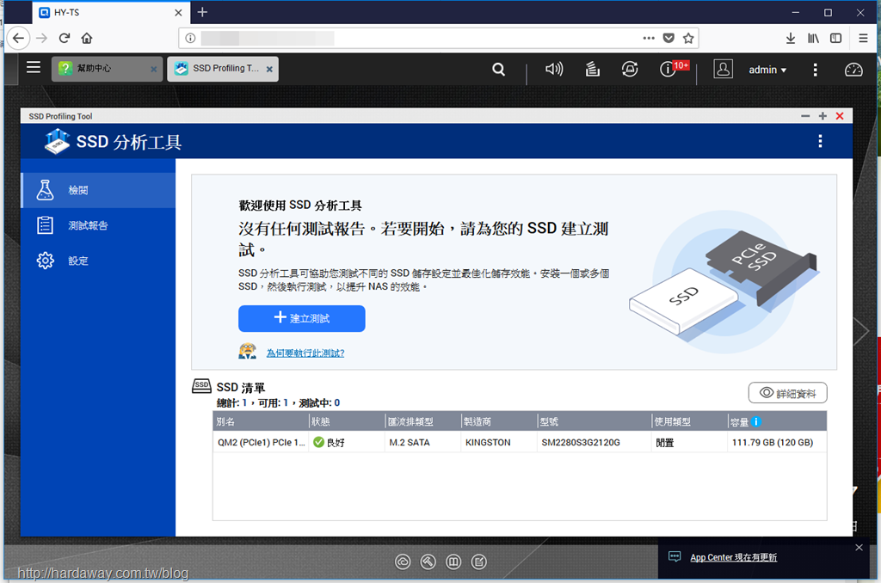Screen dimensions: 881x583
Task: Open background tasks stack icon
Action: click(592, 69)
